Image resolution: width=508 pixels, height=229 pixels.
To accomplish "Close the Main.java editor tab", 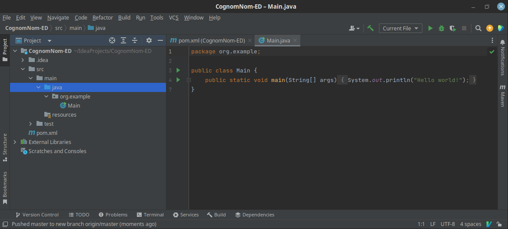I will coord(295,40).
